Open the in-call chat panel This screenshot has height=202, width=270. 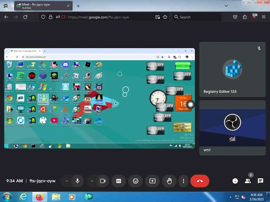pos(260,181)
